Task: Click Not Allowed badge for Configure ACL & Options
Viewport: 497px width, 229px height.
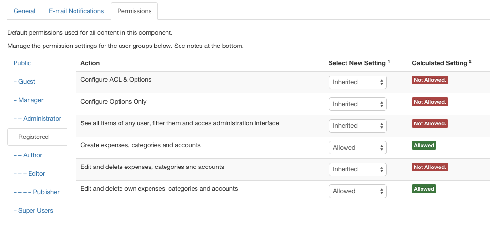Action: coord(430,80)
